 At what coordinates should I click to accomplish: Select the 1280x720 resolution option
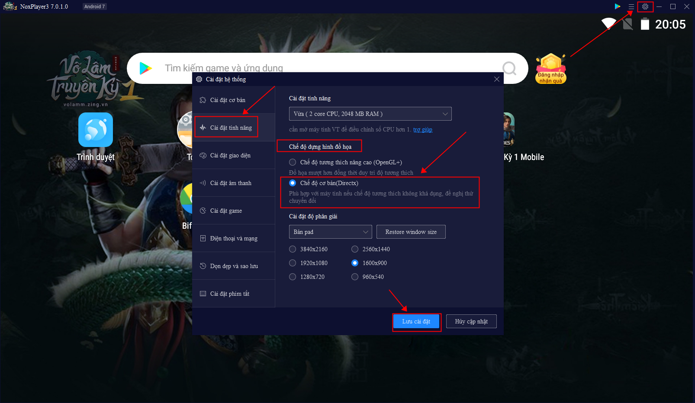[293, 277]
